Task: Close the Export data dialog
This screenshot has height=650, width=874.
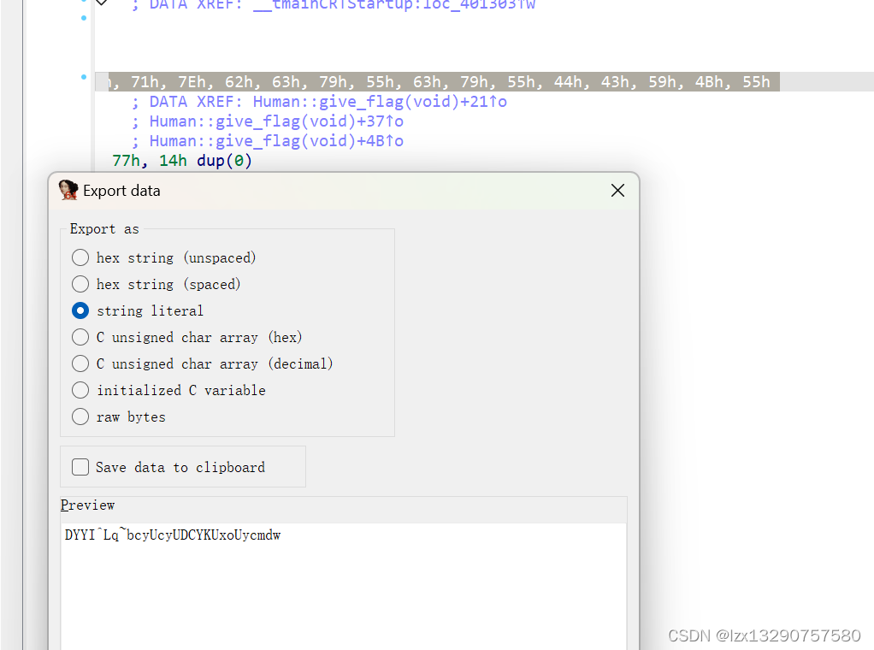Action: click(617, 190)
